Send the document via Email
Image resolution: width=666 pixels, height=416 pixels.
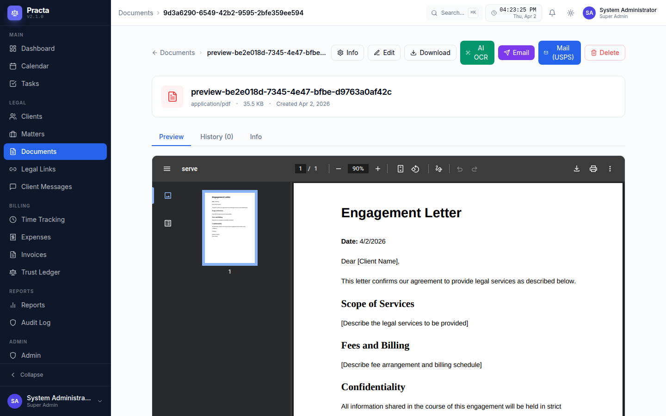(x=516, y=52)
